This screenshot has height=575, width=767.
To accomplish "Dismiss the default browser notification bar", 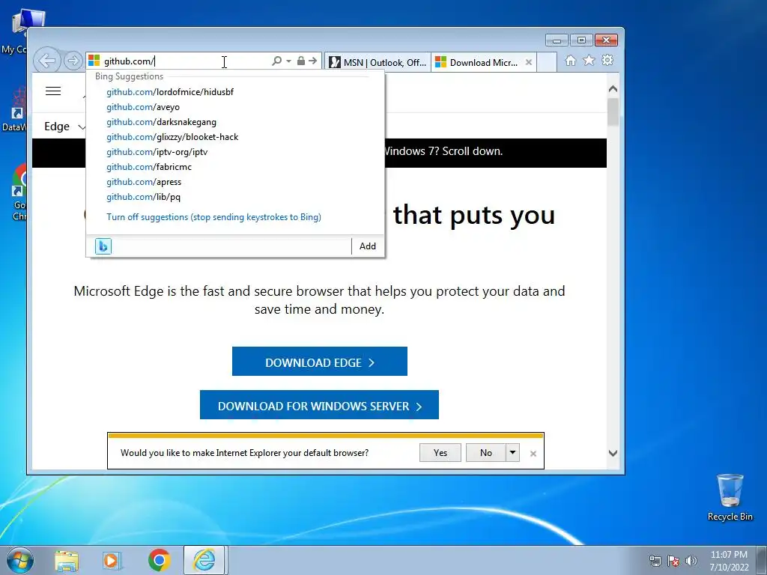I will (x=533, y=454).
